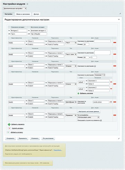Open default value dropdown for field4
125x170 pixels.
click(x=100, y=75)
